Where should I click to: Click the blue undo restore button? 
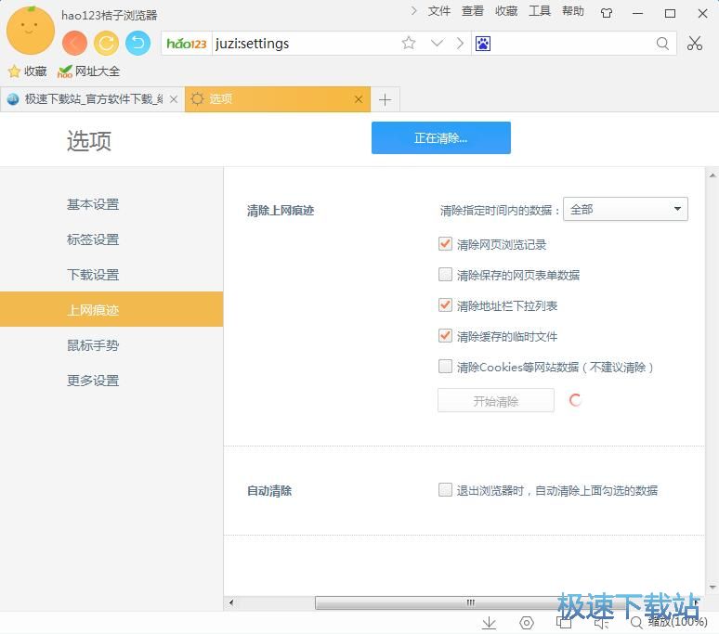click(137, 43)
